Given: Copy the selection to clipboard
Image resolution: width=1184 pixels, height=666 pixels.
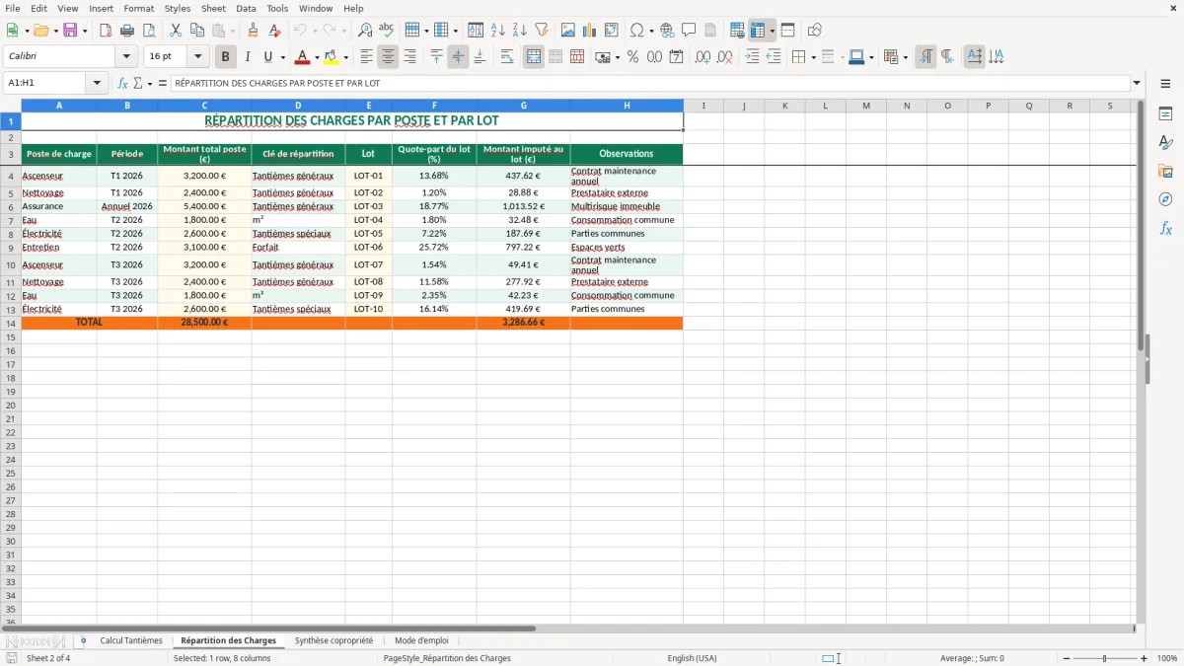Looking at the screenshot, I should point(196,31).
